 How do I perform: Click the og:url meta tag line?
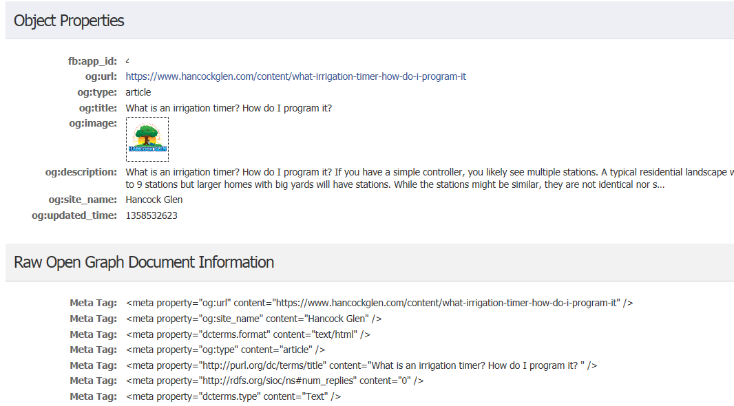pos(379,303)
